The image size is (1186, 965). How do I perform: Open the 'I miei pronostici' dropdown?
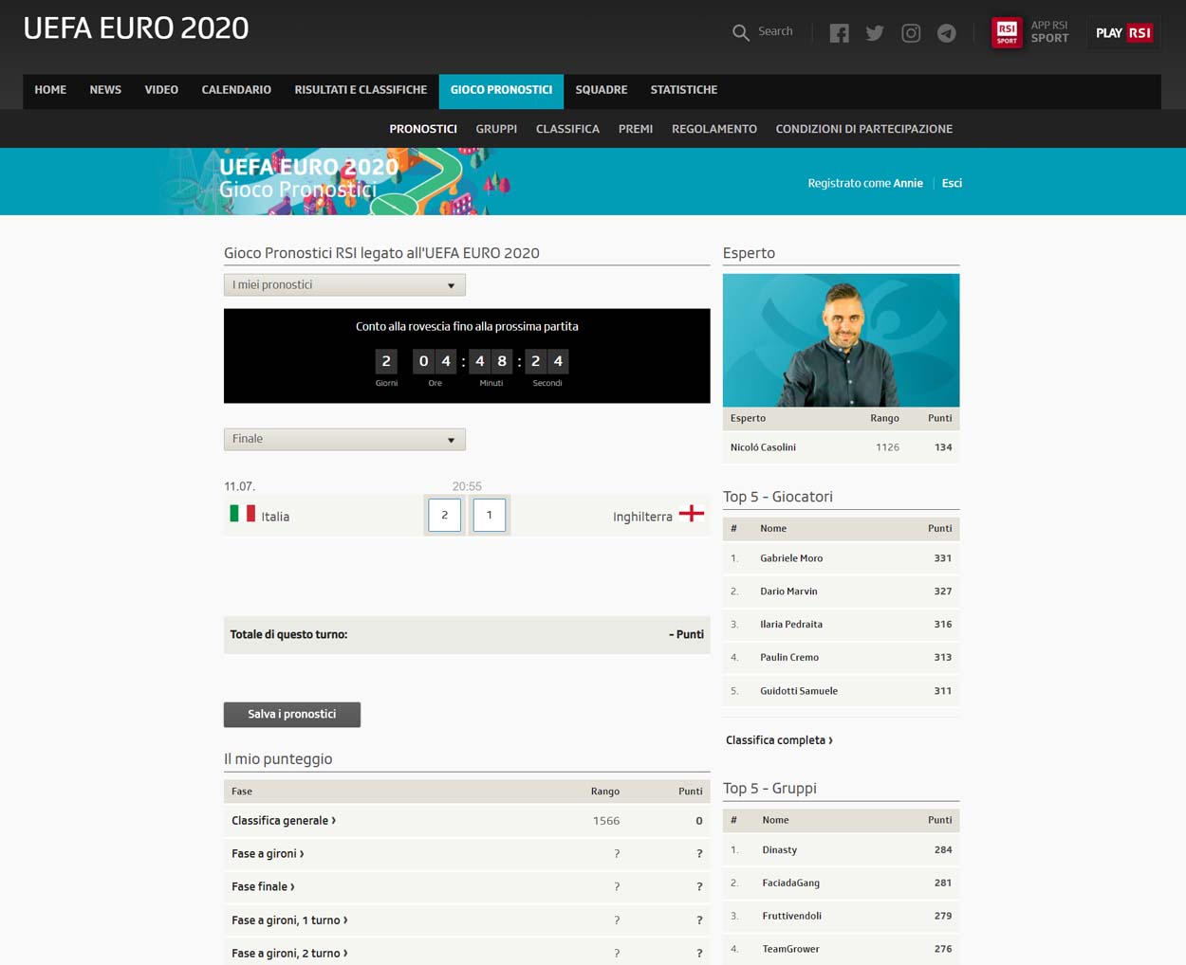click(344, 285)
